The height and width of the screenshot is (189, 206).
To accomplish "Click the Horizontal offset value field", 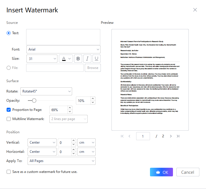I will 65,152.
